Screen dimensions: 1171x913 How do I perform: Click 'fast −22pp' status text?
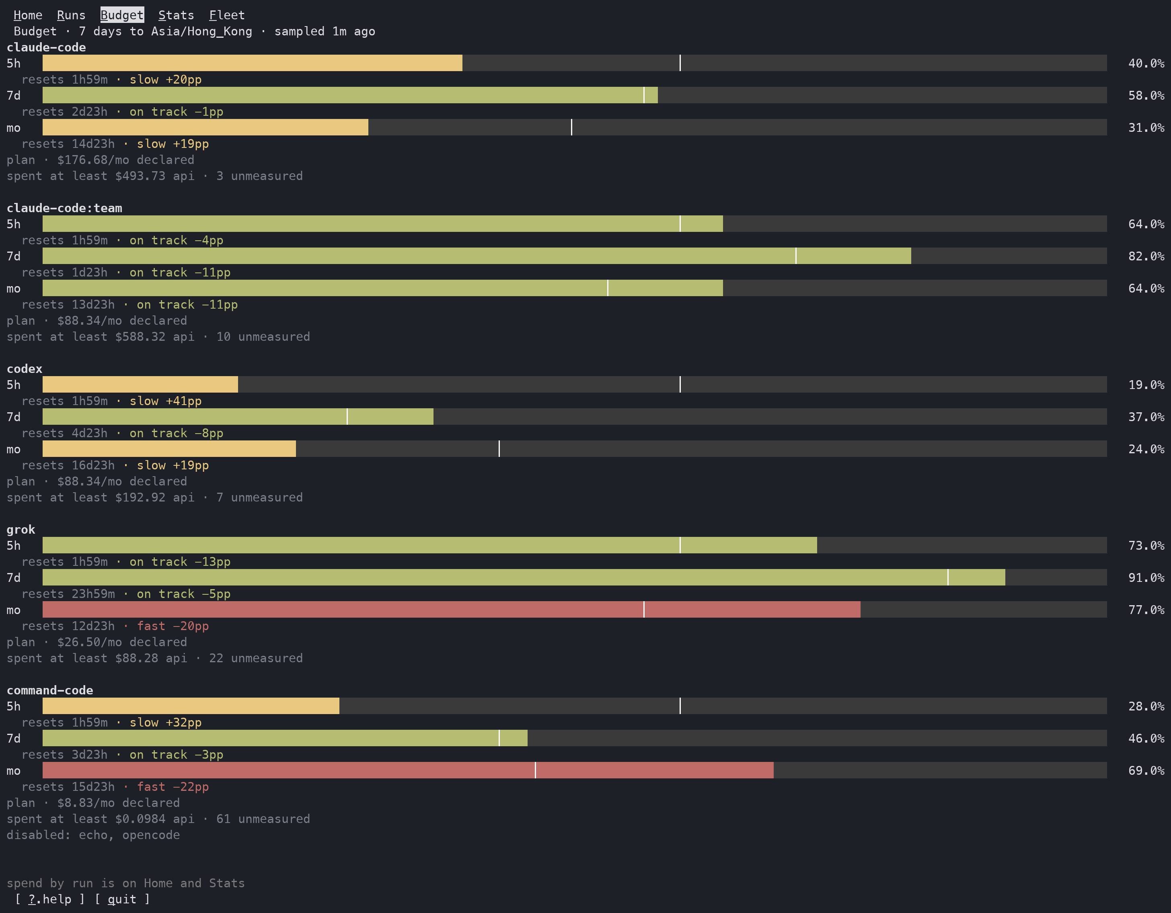point(173,786)
